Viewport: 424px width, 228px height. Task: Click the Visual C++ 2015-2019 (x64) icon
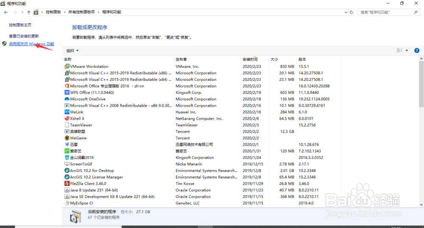pyautogui.click(x=67, y=80)
